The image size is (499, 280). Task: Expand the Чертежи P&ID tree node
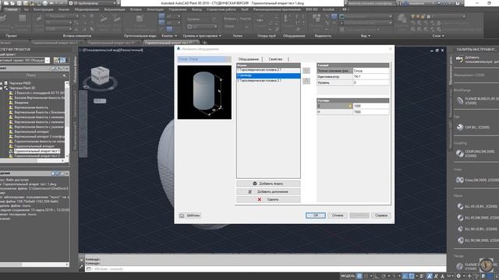pos(2,83)
